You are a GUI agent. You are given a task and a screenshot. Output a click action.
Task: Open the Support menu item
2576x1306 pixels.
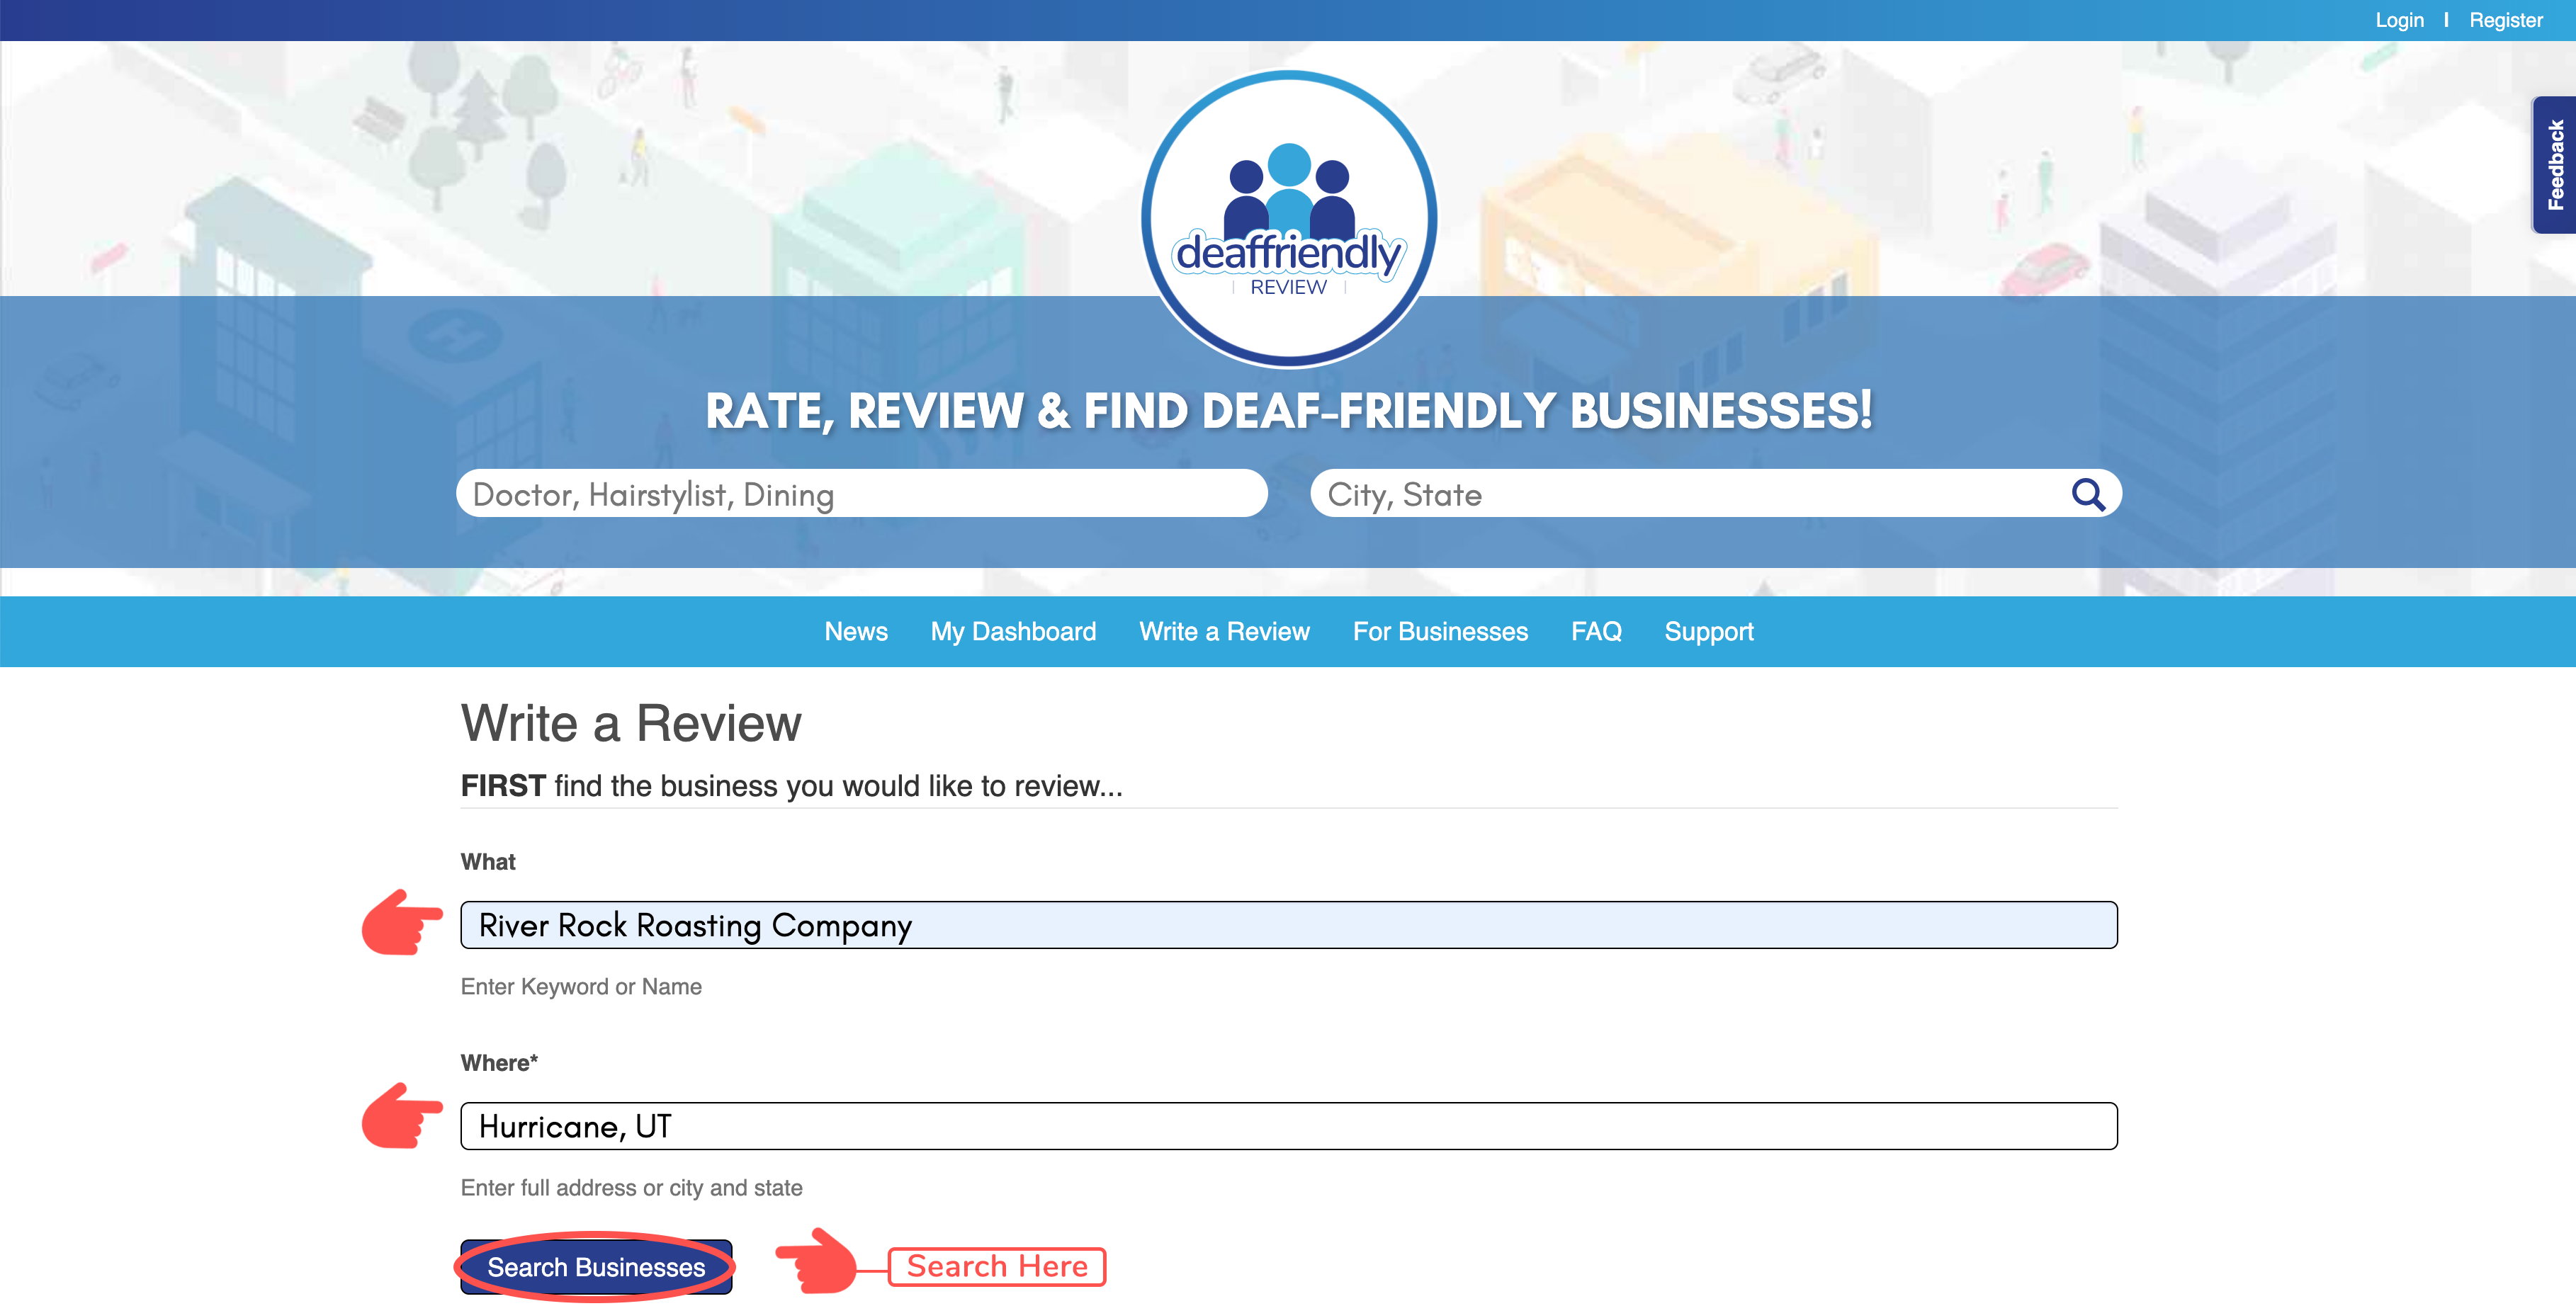click(1708, 632)
